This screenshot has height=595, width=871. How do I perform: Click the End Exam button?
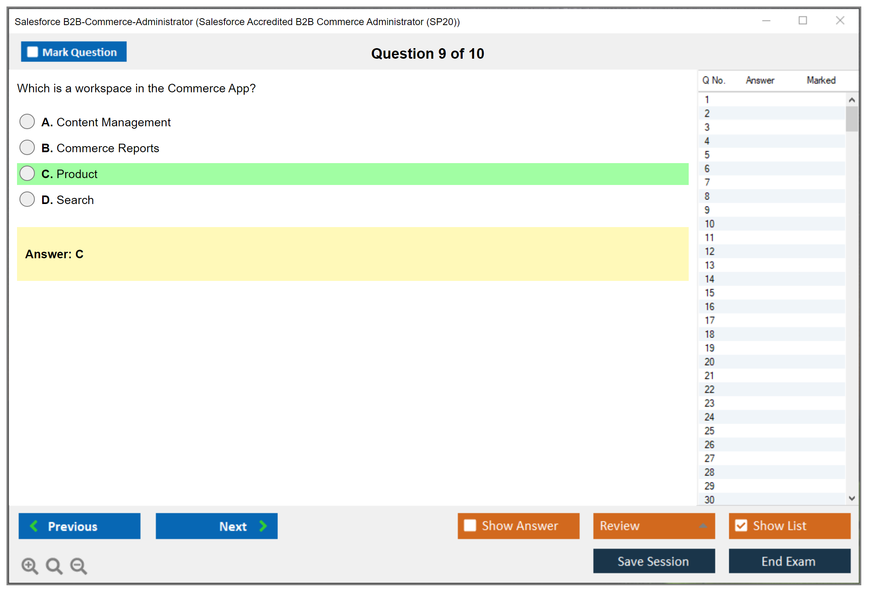tap(789, 561)
